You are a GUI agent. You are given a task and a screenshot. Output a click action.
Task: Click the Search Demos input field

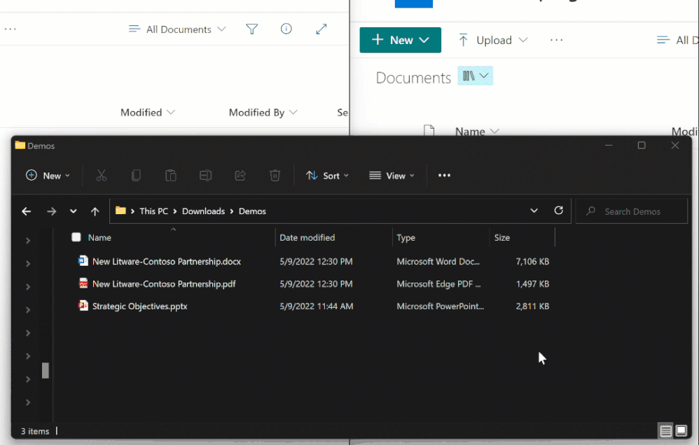coord(632,211)
